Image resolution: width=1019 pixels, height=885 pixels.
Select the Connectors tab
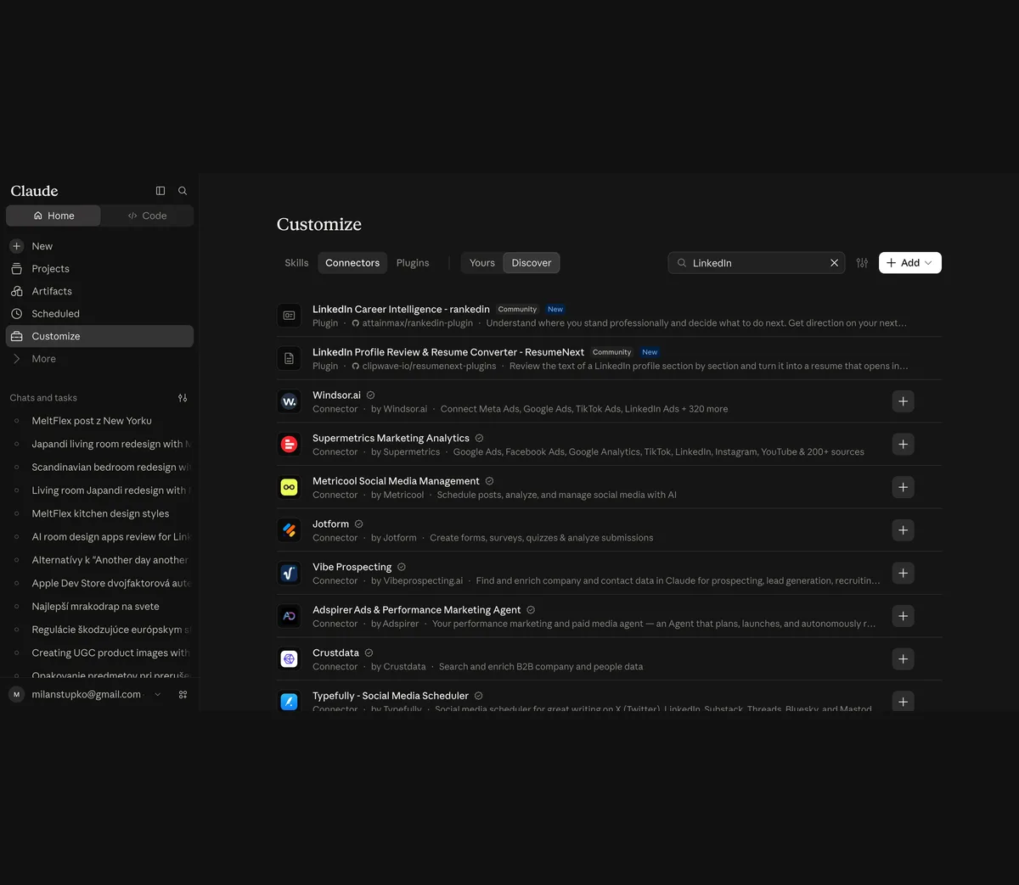pyautogui.click(x=352, y=263)
